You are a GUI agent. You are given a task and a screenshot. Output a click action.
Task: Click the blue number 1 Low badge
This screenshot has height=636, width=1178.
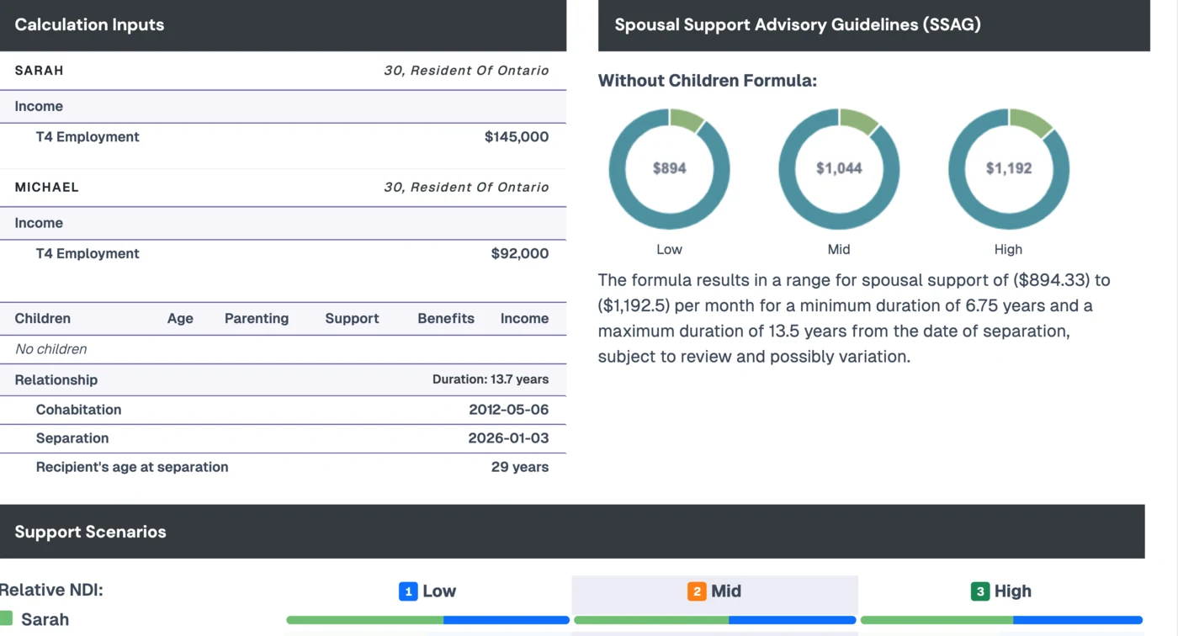point(408,591)
